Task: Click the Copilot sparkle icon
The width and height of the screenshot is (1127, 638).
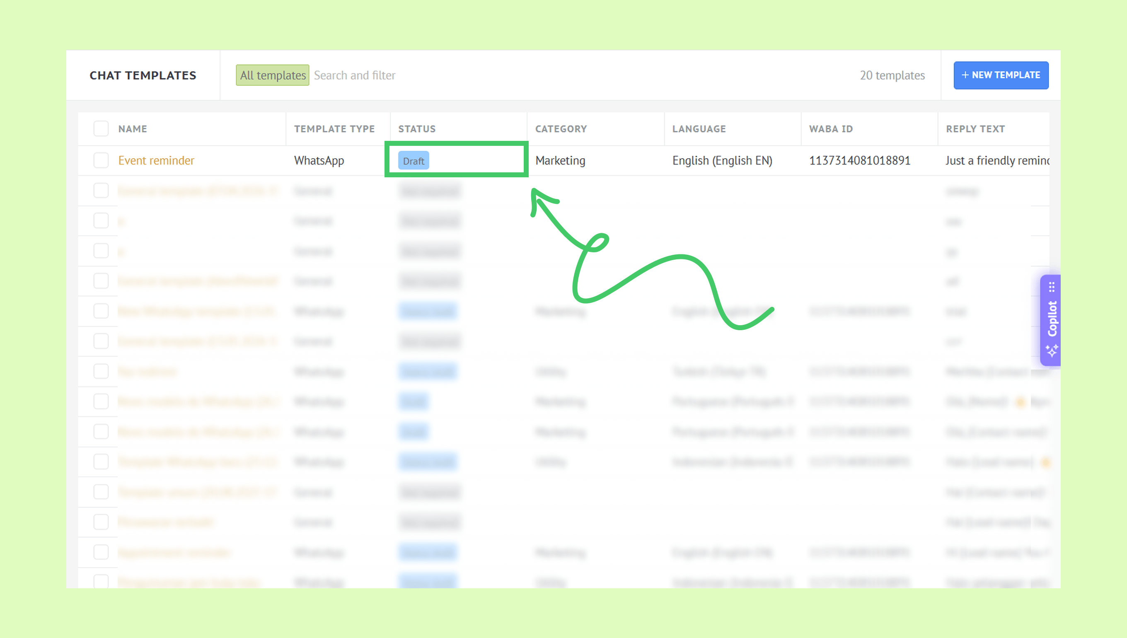Action: point(1052,351)
